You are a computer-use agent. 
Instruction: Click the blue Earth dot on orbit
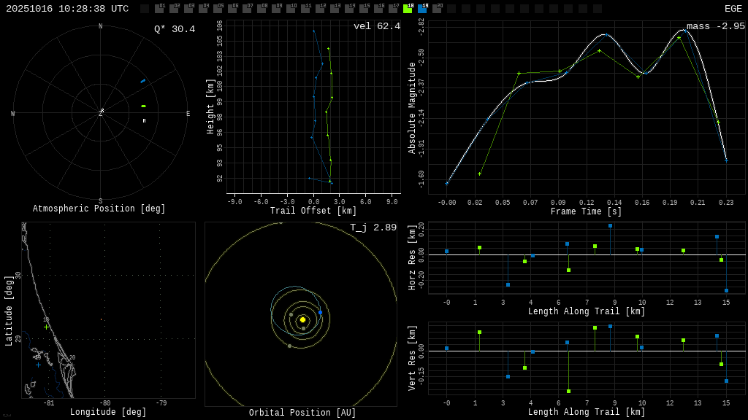coord(320,312)
